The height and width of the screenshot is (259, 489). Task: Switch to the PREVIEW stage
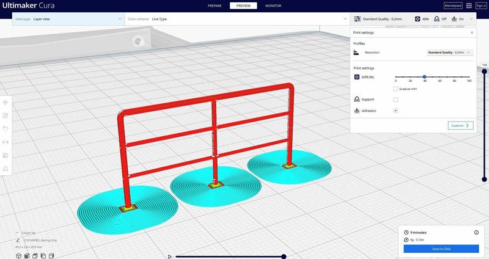tap(243, 5)
